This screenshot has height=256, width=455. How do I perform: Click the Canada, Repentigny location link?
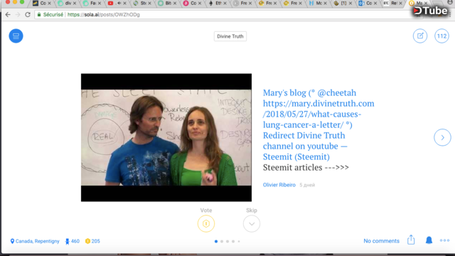point(38,241)
